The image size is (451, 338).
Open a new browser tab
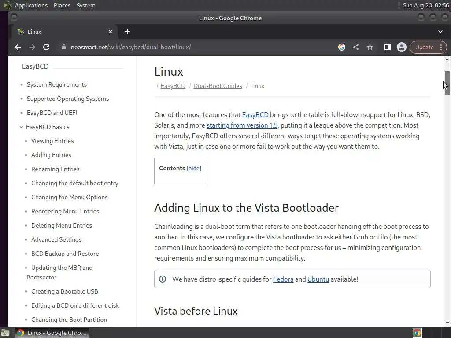pyautogui.click(x=127, y=32)
